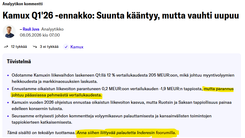
Task: Click the bullet about johdon kommentteja
Action: 112,119
